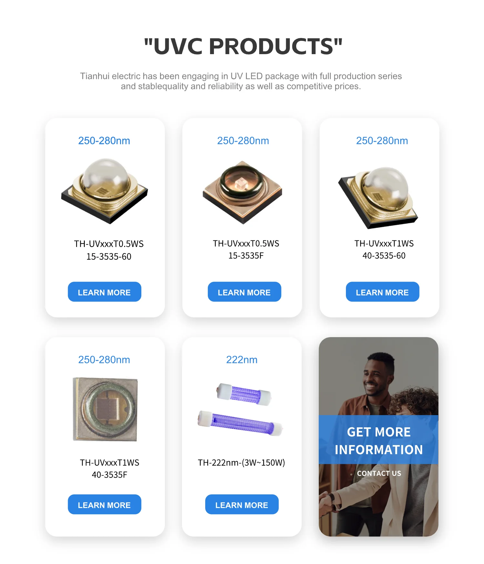Click Learn More under 15-3535F product
Screen dimensions: 484x564
(x=244, y=292)
